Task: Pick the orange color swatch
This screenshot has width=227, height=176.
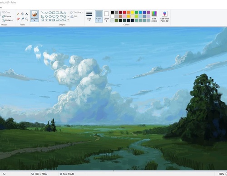Action: (x=128, y=12)
